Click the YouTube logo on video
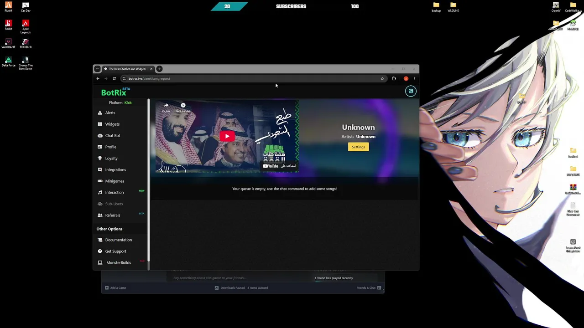The height and width of the screenshot is (328, 584). [271, 166]
